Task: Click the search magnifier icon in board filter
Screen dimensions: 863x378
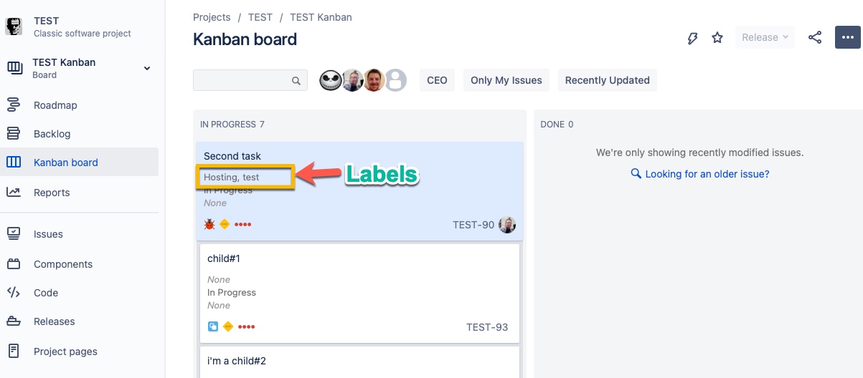Action: (x=296, y=81)
